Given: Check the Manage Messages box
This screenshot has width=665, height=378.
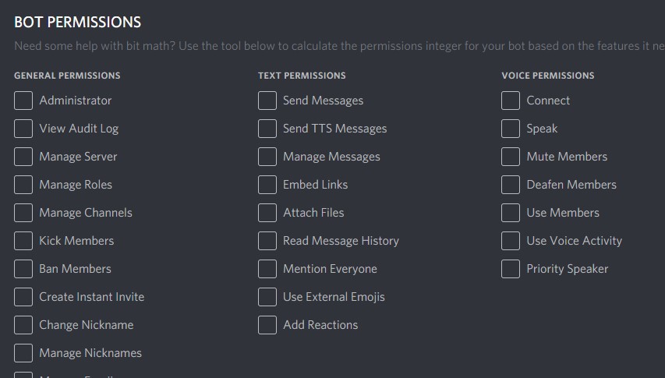Looking at the screenshot, I should pos(267,157).
